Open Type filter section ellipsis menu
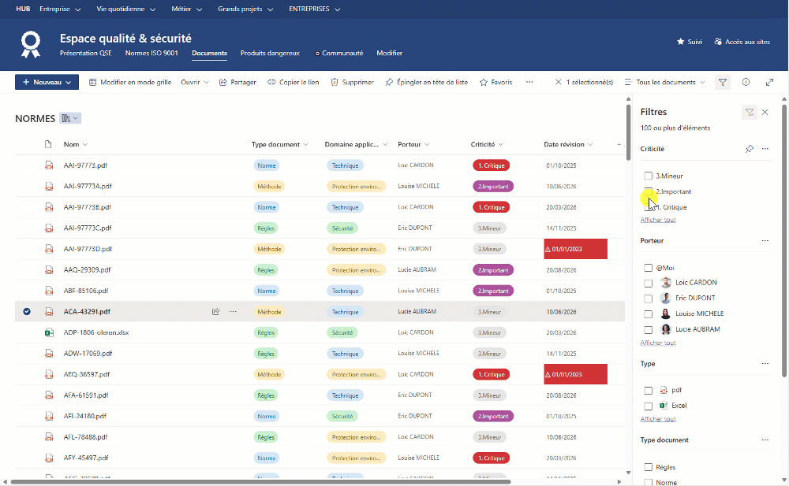Viewport: 789px width, 486px height. click(x=765, y=363)
